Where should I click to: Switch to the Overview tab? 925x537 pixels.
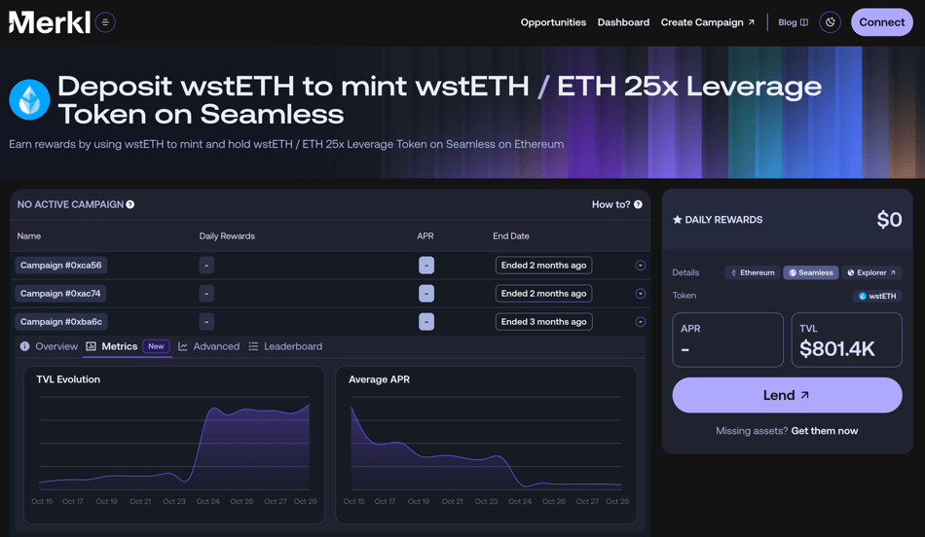point(49,346)
